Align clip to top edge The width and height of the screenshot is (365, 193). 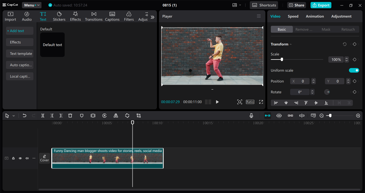pos(306,103)
